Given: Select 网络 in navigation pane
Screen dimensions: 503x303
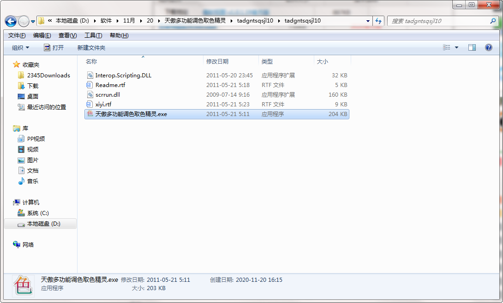Looking at the screenshot, I should click(x=28, y=245).
